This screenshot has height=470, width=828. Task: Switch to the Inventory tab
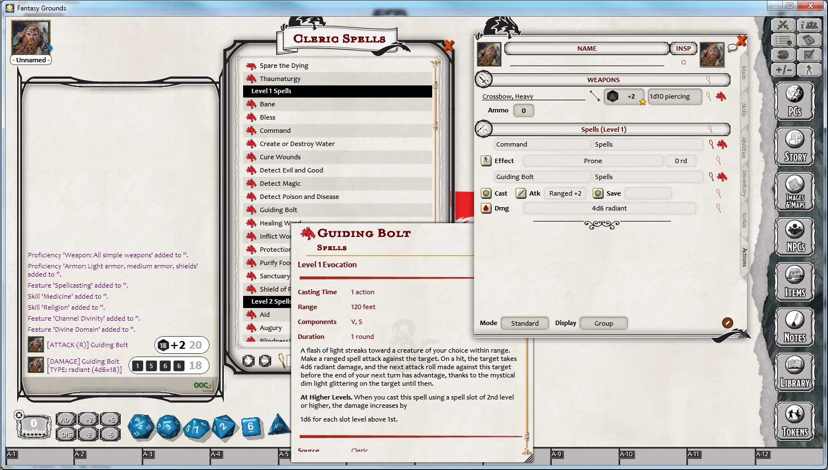pyautogui.click(x=744, y=183)
